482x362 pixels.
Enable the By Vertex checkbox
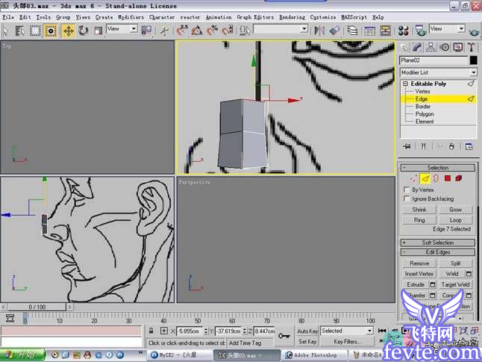click(407, 190)
